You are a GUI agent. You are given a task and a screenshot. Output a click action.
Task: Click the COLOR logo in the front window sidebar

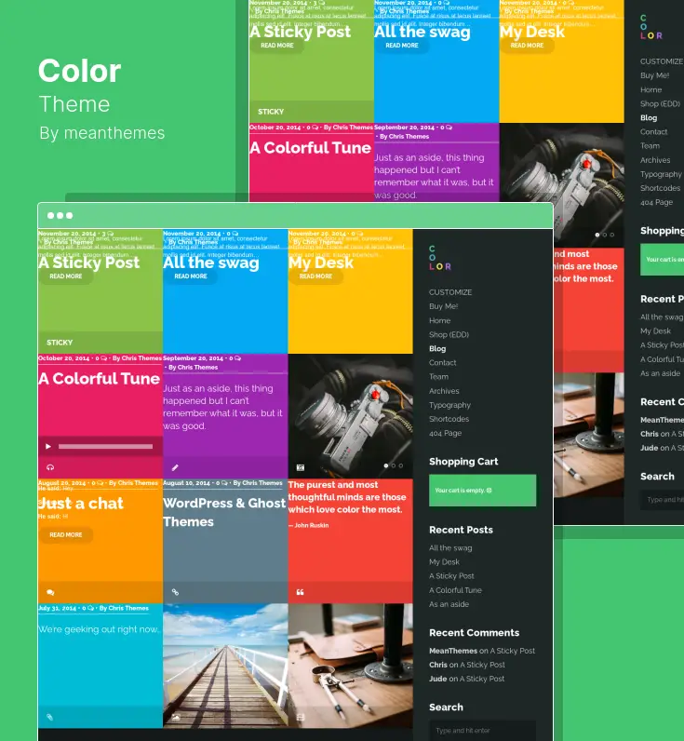click(440, 258)
